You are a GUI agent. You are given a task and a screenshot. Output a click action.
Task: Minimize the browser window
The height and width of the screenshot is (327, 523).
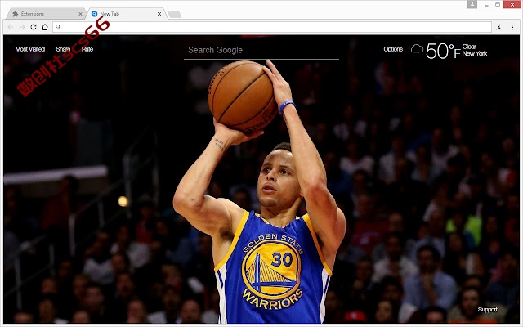[x=487, y=5]
